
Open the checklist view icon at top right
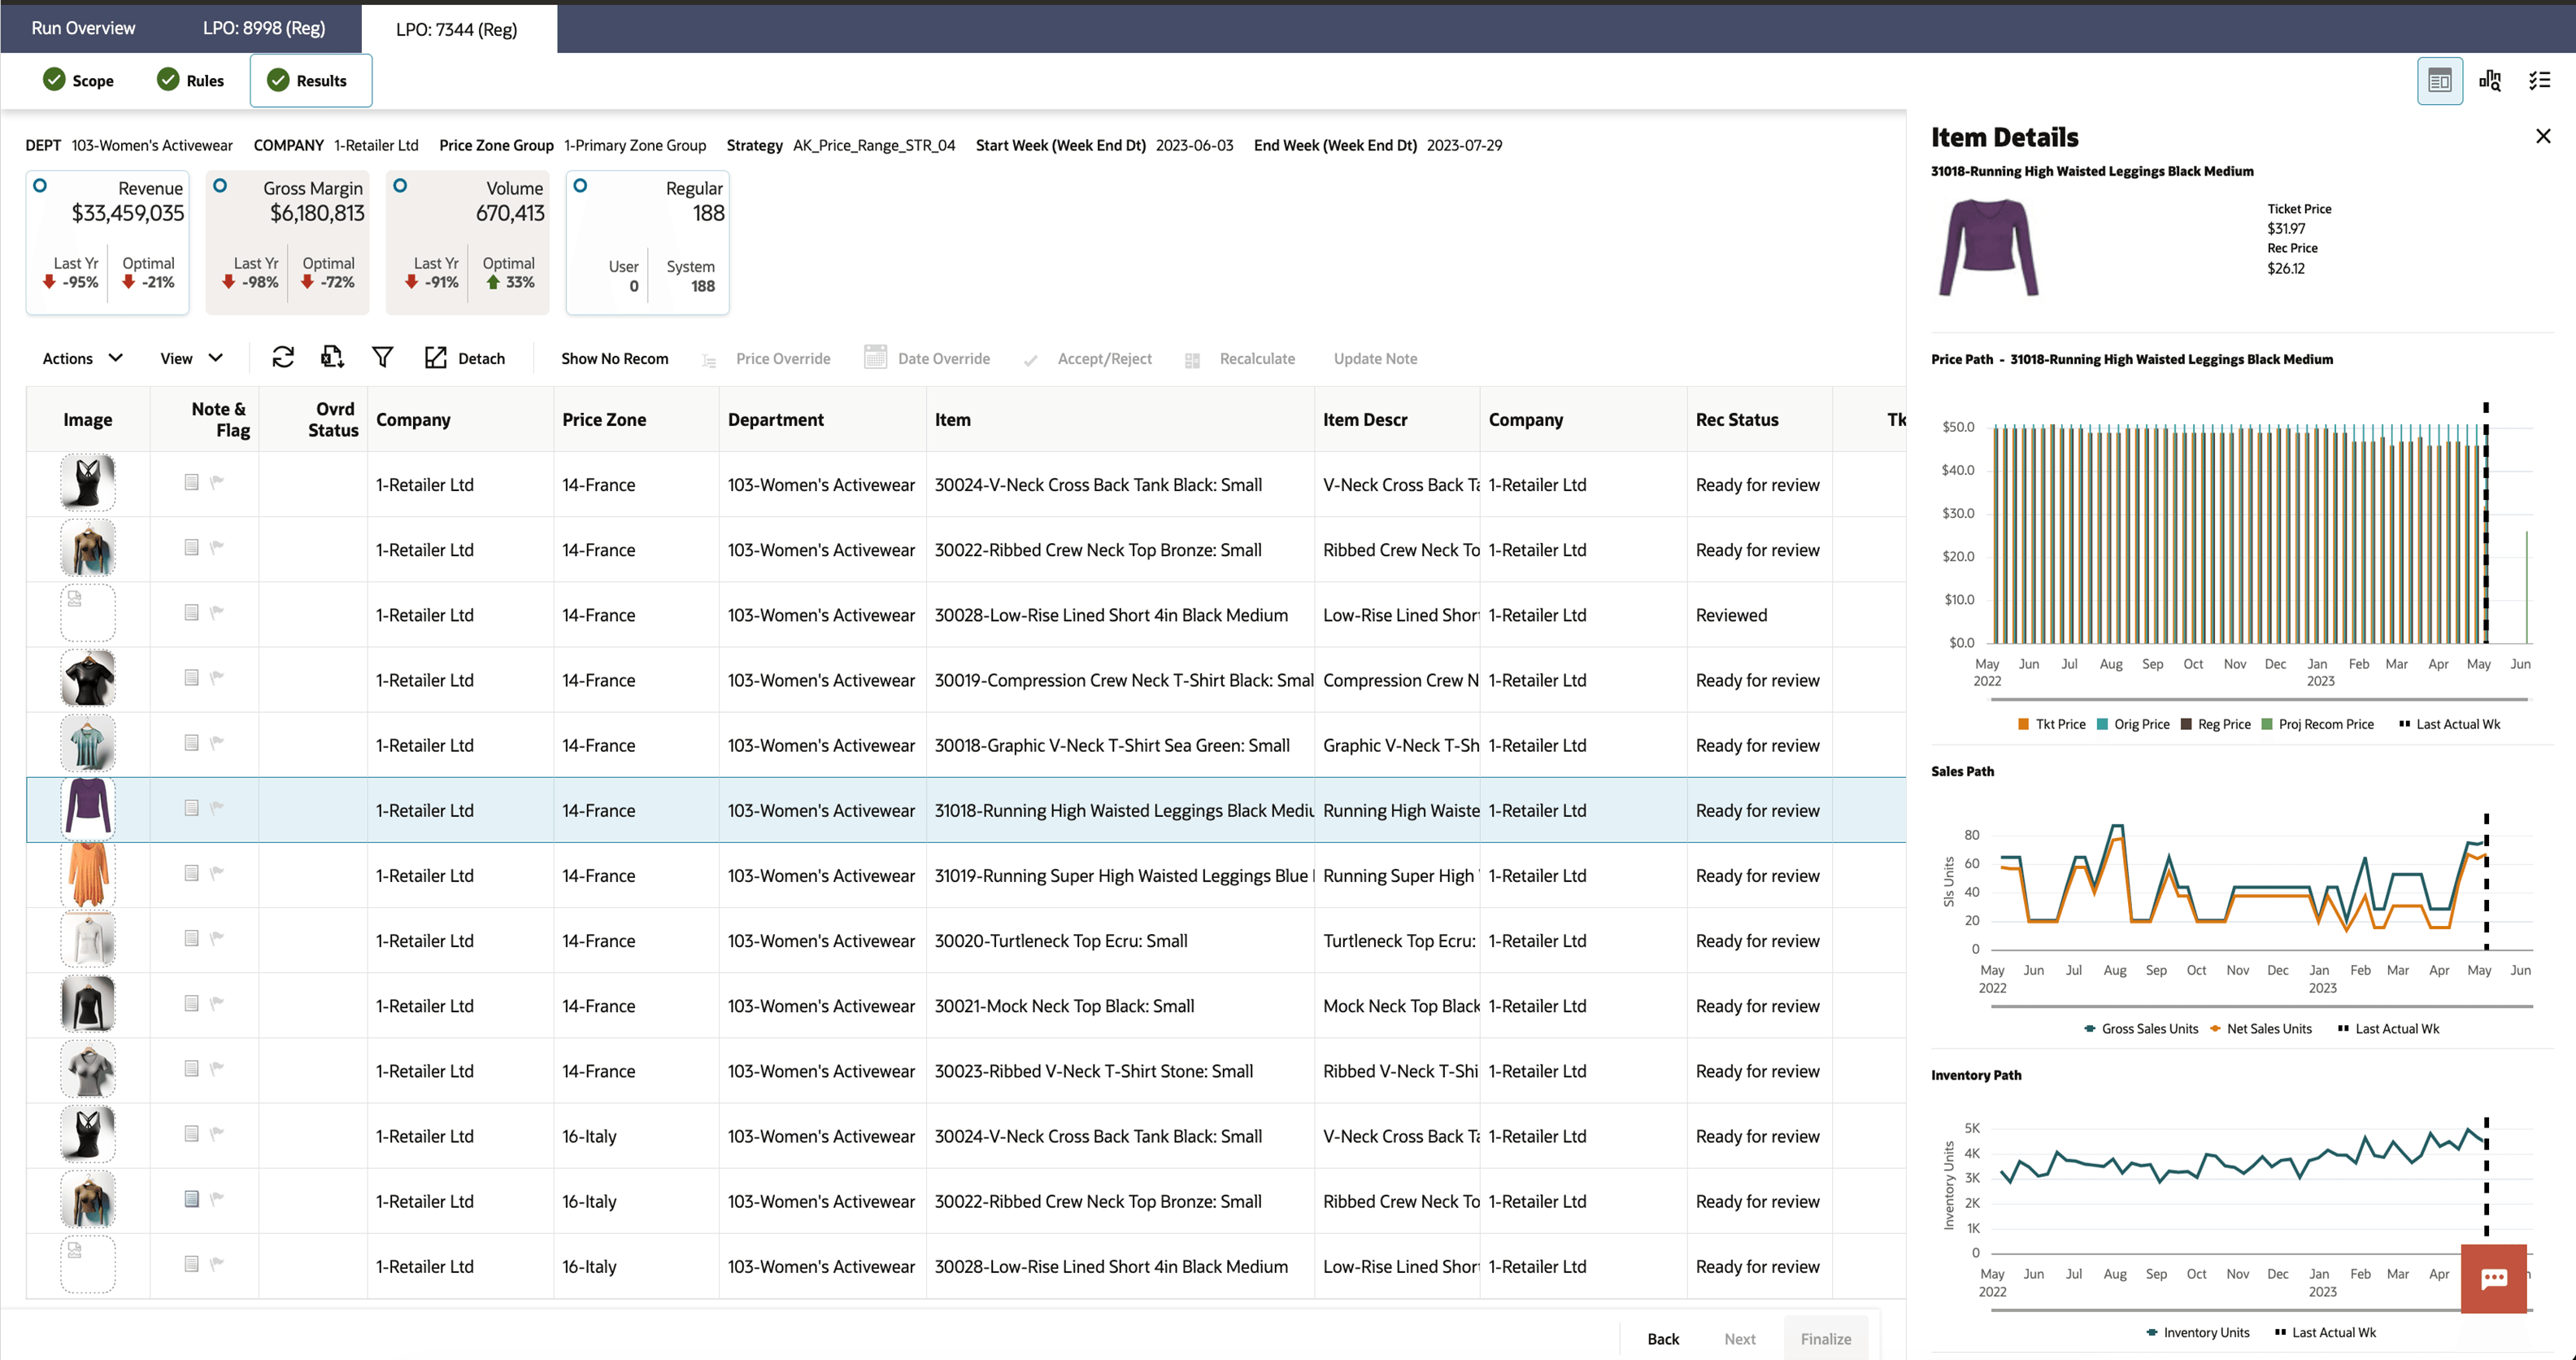pyautogui.click(x=2540, y=81)
